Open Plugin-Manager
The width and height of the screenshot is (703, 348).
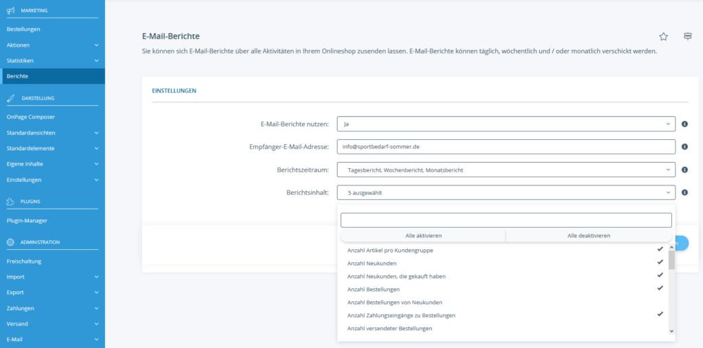(x=27, y=220)
